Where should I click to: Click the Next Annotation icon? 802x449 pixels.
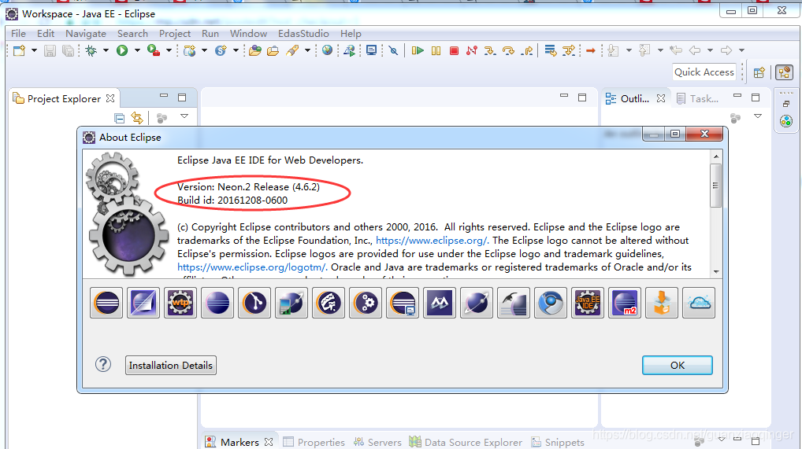click(x=614, y=50)
